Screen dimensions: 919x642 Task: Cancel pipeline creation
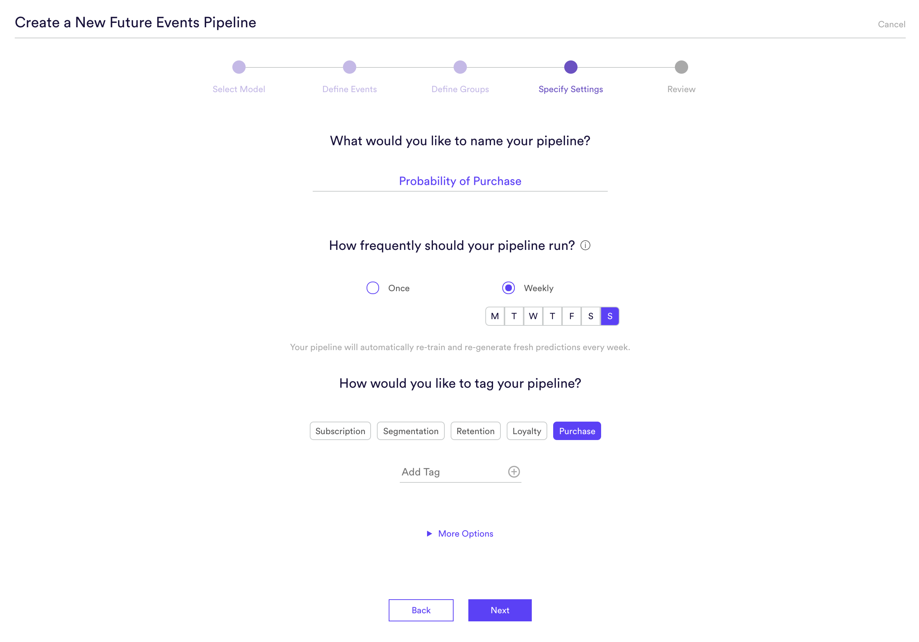tap(891, 24)
